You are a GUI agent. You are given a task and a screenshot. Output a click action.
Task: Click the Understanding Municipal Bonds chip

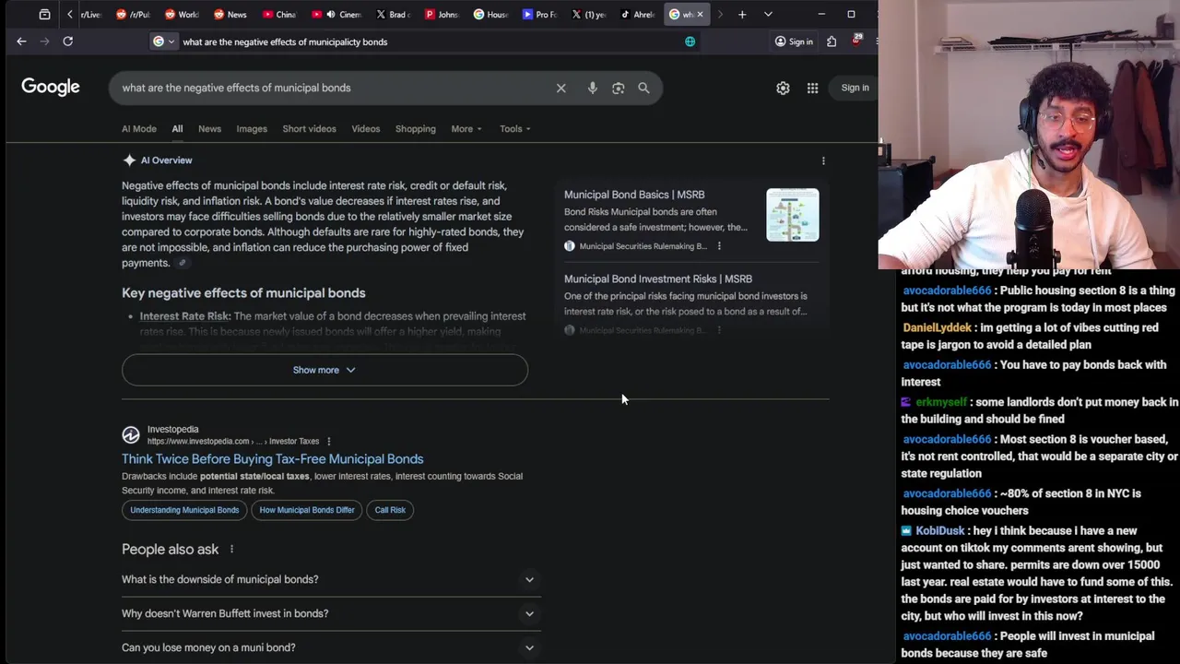184,510
